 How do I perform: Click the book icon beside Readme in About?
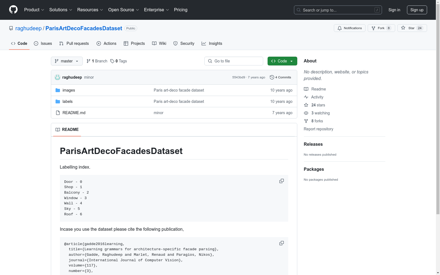point(306,89)
